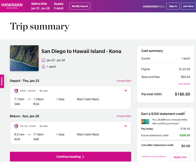Click the credit card image in statement credit offer

coord(145,121)
